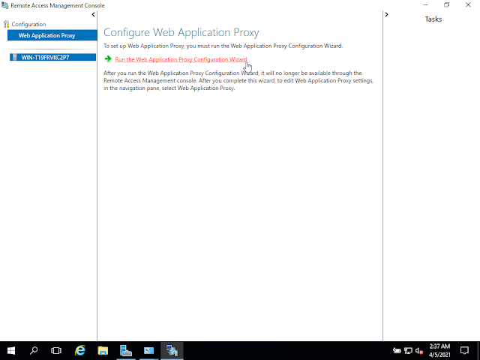Click the tray icon left of network
This screenshot has height=360, width=480.
(x=397, y=350)
